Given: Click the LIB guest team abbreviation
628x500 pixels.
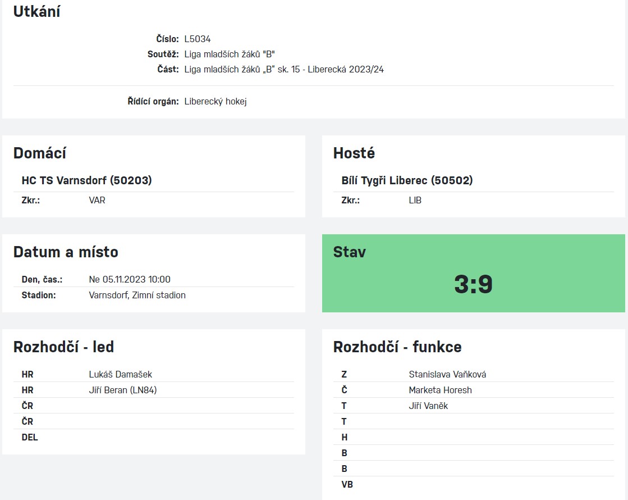Looking at the screenshot, I should click(x=415, y=200).
